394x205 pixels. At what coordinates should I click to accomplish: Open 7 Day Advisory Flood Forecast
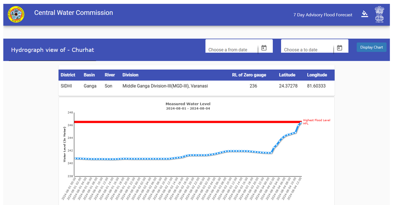click(323, 15)
